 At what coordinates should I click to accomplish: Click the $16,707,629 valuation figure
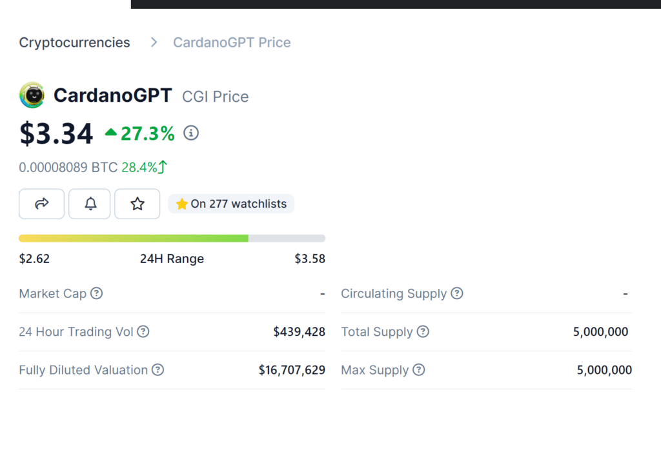(x=292, y=370)
